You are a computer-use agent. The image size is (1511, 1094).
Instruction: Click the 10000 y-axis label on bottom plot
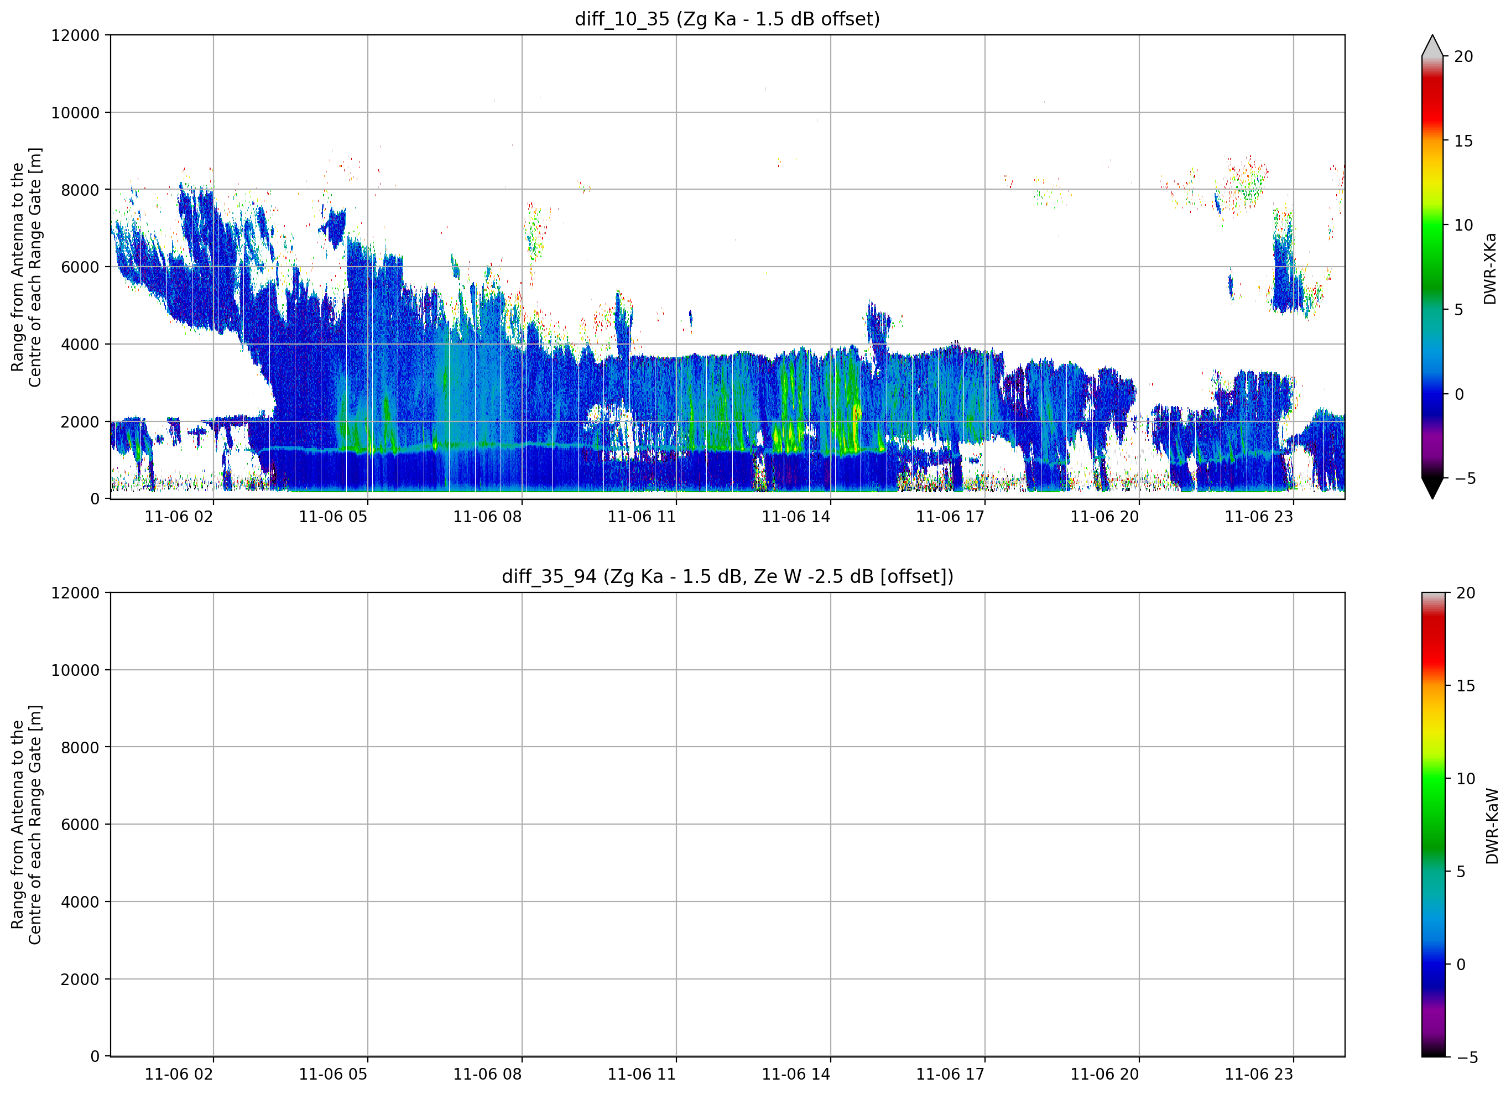point(75,670)
